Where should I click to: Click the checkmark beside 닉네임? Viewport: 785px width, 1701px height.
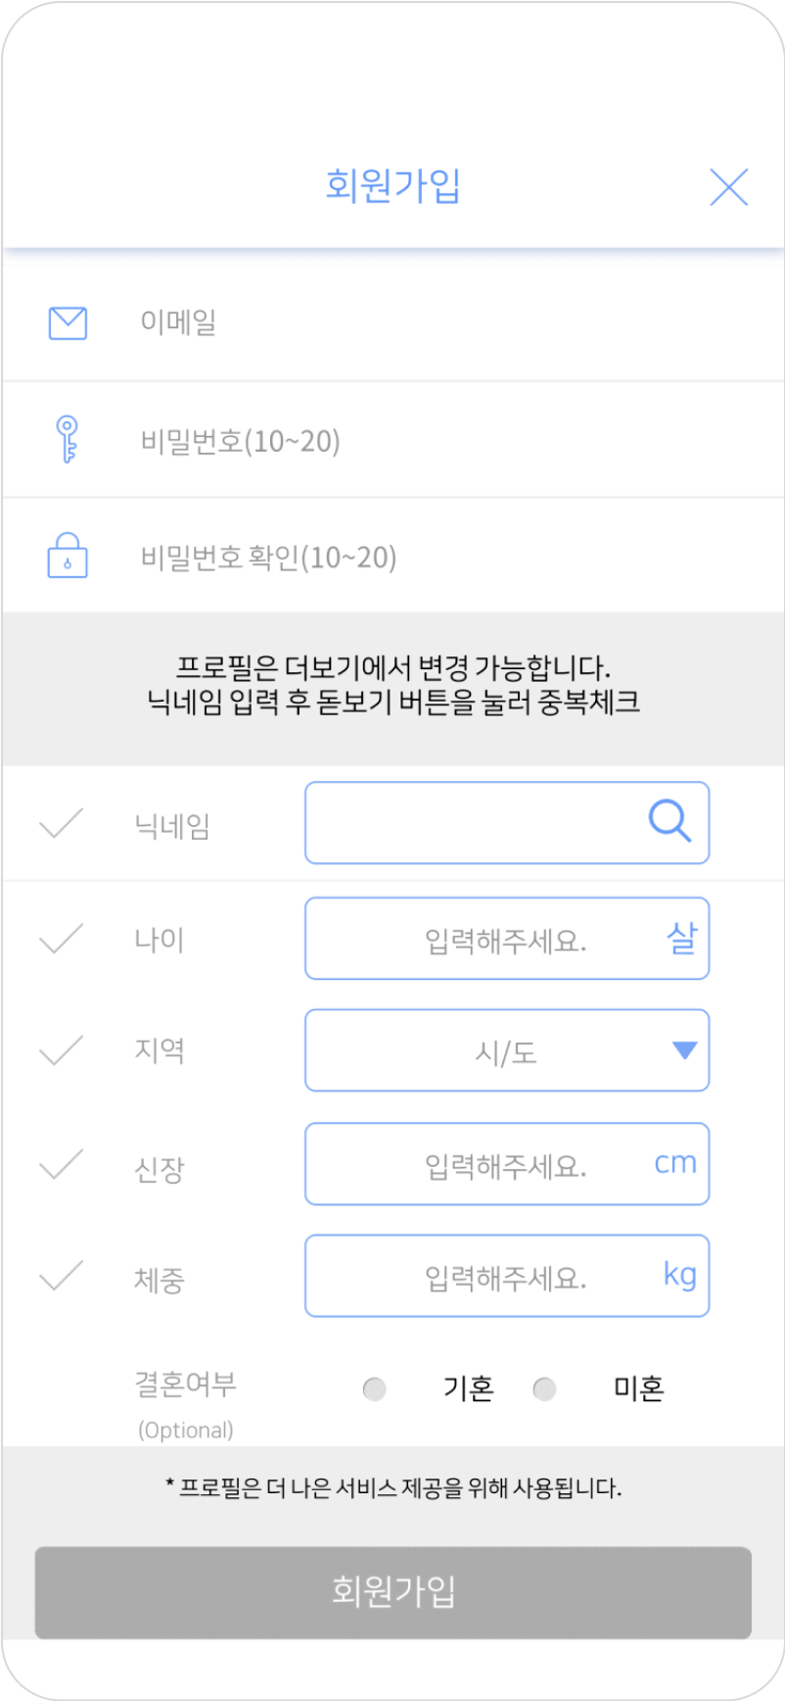[x=61, y=823]
